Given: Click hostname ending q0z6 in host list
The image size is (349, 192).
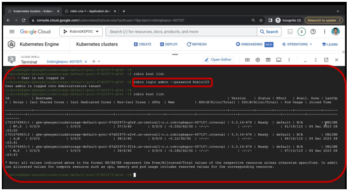Looking at the screenshot, I should [x=130, y=123].
